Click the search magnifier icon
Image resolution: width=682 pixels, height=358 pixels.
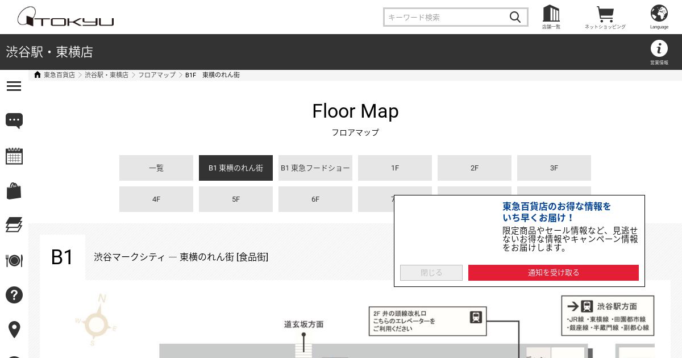tap(515, 17)
